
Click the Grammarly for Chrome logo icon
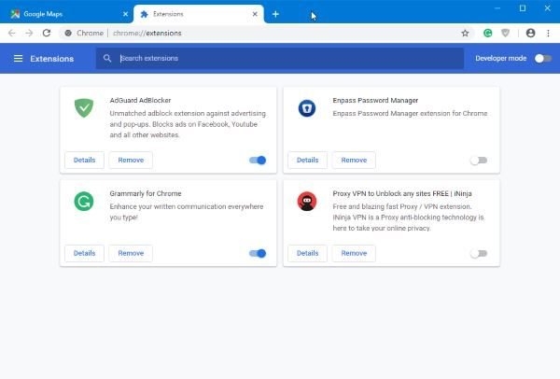tap(84, 202)
